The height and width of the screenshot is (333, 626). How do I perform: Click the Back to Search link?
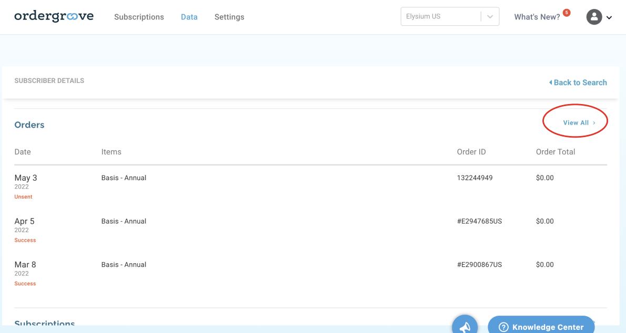click(580, 82)
